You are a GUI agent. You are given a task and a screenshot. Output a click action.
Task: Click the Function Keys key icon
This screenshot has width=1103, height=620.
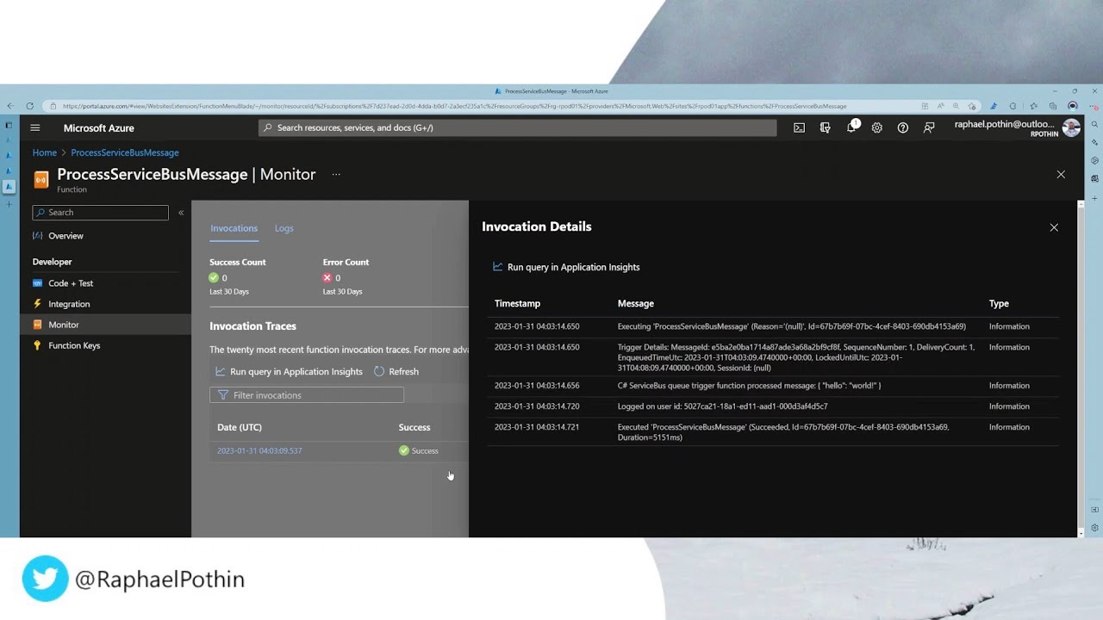click(x=37, y=345)
